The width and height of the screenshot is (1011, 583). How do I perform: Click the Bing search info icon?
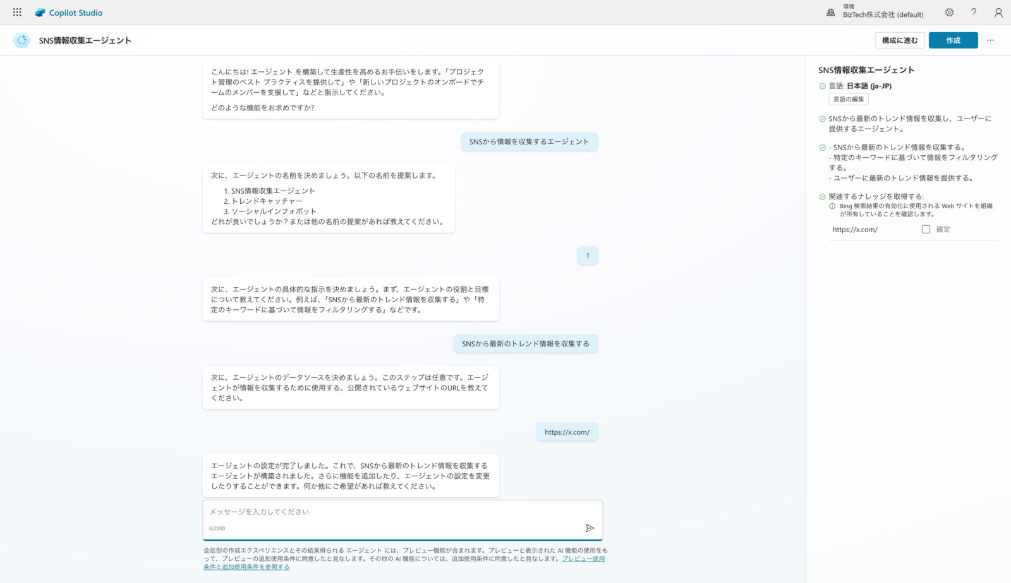pos(832,206)
